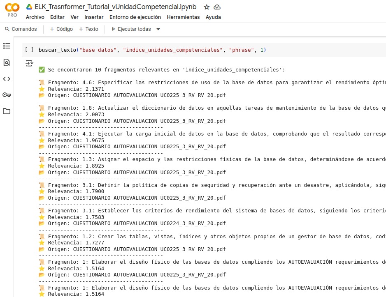
Task: Open the find and replace sidebar icon
Action: [x=7, y=62]
